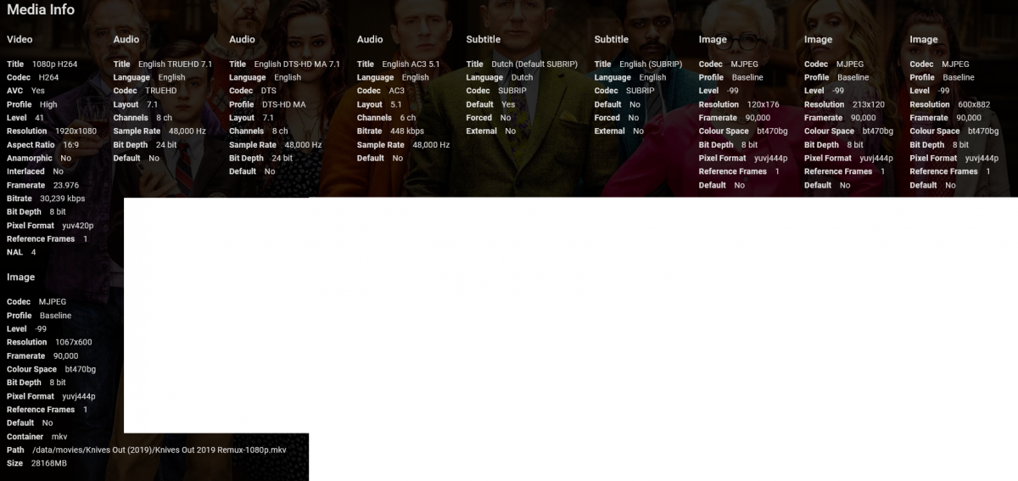This screenshot has width=1018, height=481.
Task: Select the framerate value "23.976"
Action: (65, 185)
